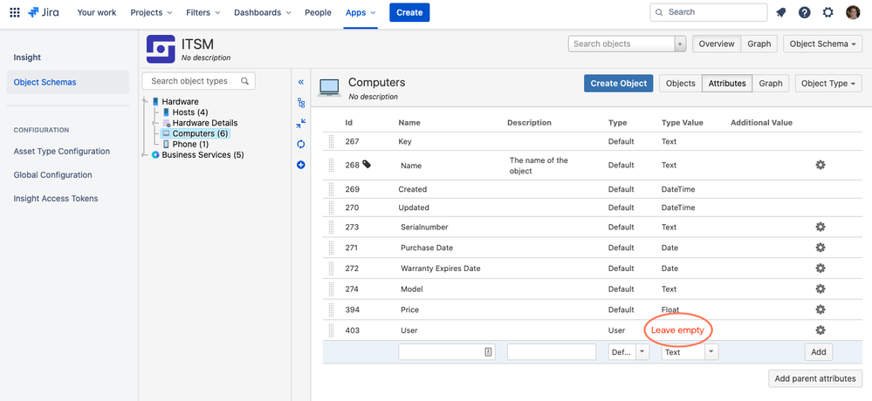
Task: Click the Add parent attributes button
Action: pos(814,378)
